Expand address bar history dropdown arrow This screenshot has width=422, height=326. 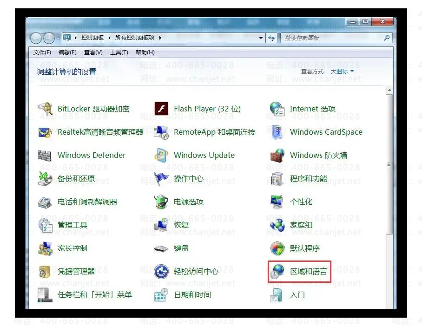click(261, 38)
